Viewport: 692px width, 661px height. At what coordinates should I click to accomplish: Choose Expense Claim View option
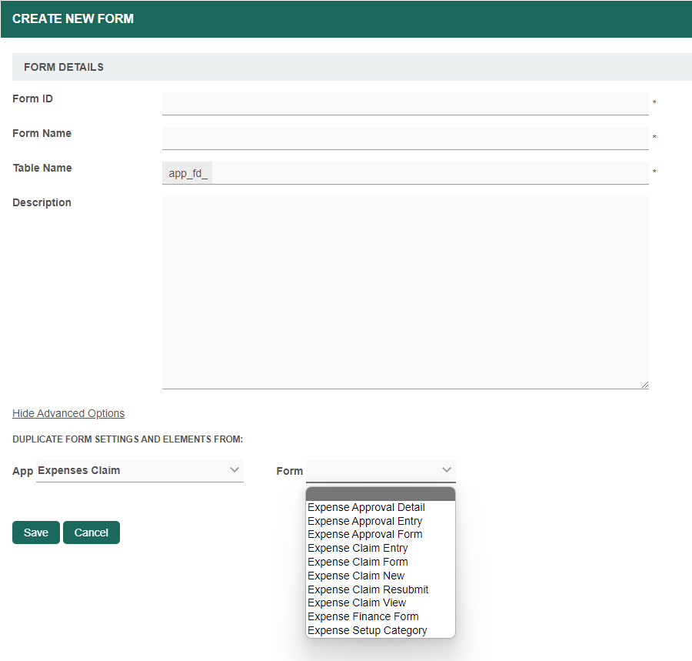[x=357, y=603]
